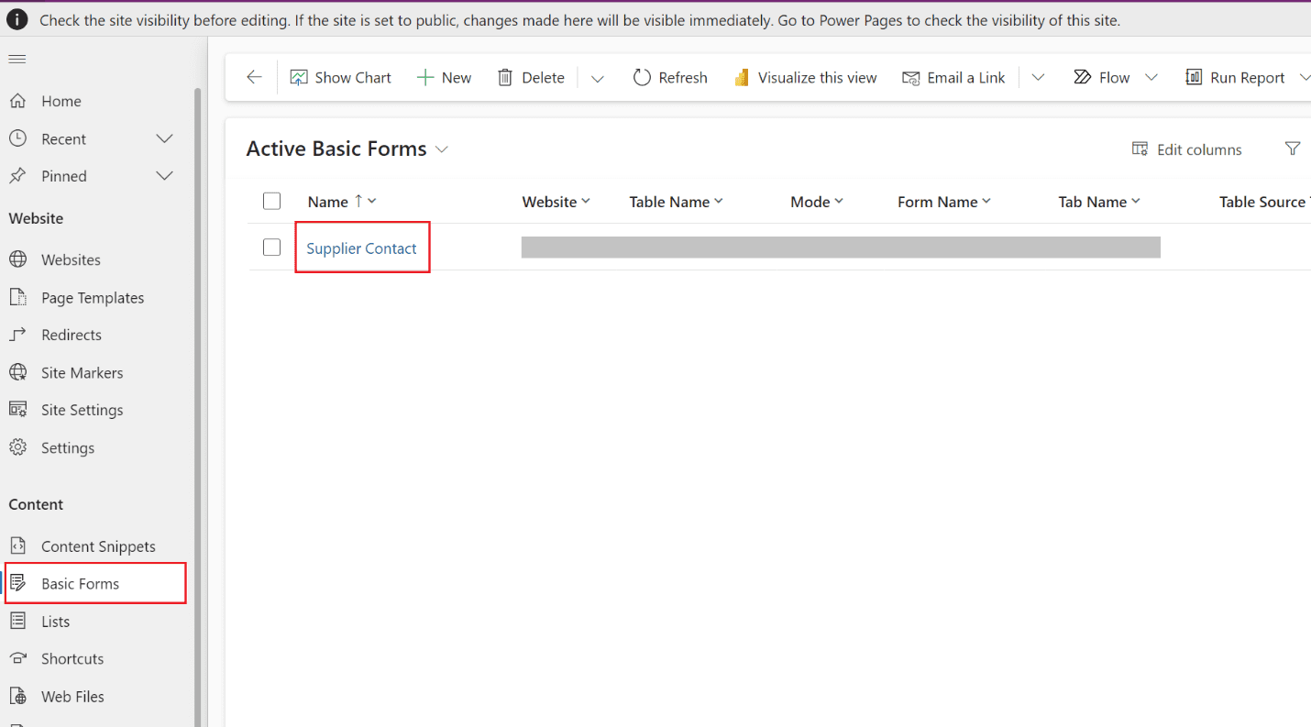Click the Edit columns button

click(x=1187, y=149)
